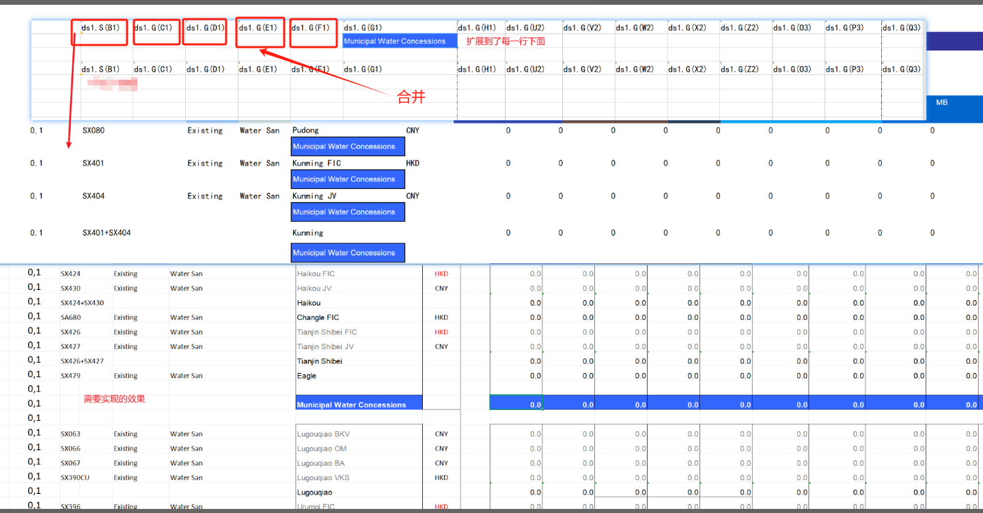This screenshot has width=983, height=513.
Task: Select the SX479 cell
Action: [70, 376]
